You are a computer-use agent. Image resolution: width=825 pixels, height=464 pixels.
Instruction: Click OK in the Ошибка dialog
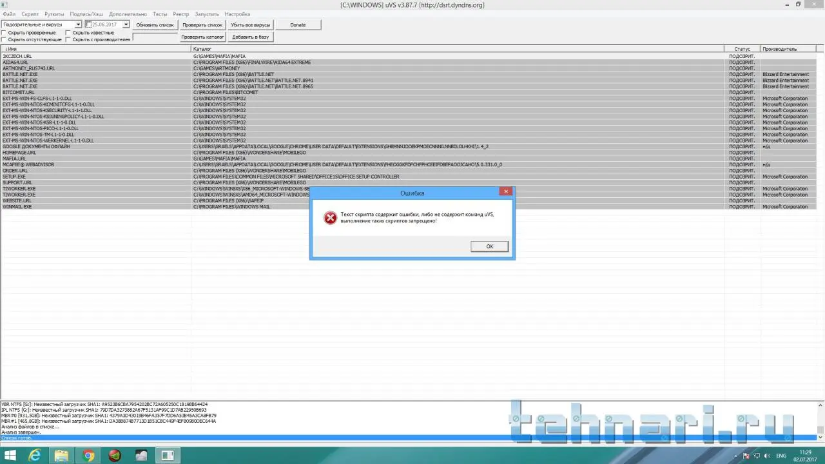(489, 246)
